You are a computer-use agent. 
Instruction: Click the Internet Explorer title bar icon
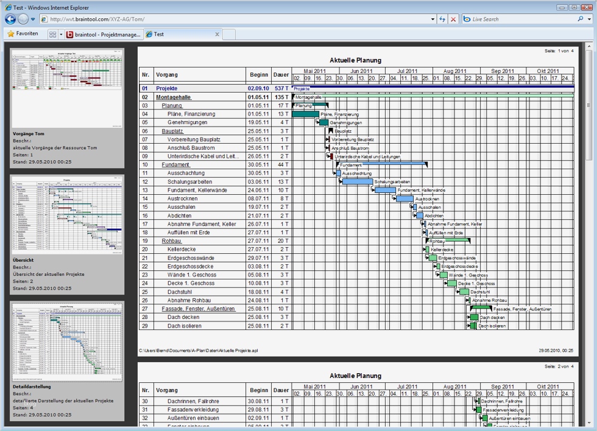tap(9, 7)
